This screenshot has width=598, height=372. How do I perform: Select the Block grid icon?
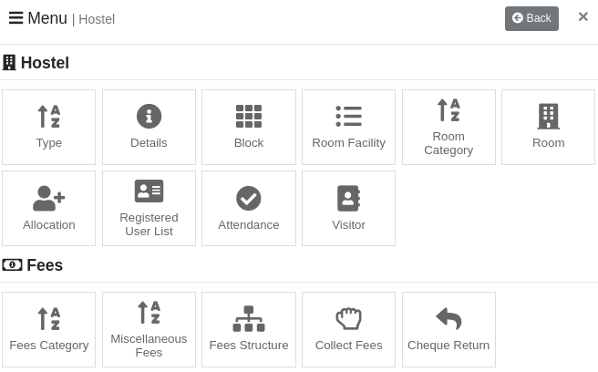point(249,117)
